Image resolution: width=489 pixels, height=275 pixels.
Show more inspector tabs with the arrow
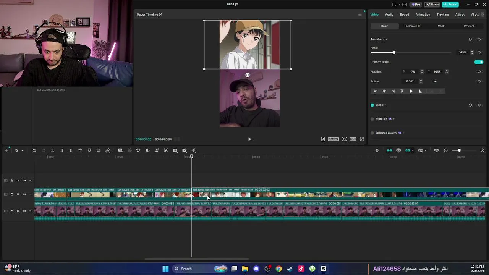click(x=483, y=15)
